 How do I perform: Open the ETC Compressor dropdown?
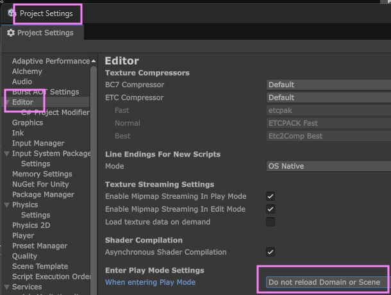point(329,97)
